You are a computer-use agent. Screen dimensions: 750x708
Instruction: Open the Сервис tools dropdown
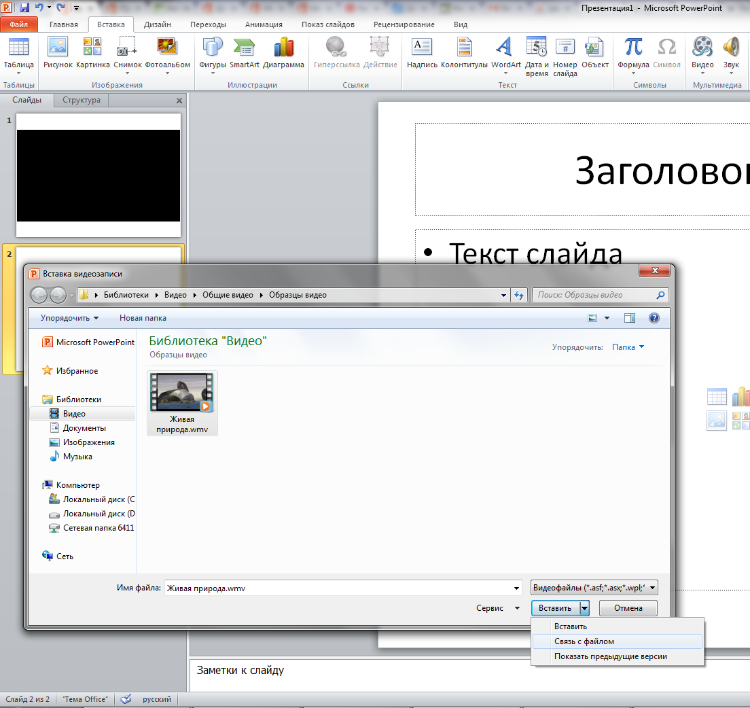coord(497,608)
